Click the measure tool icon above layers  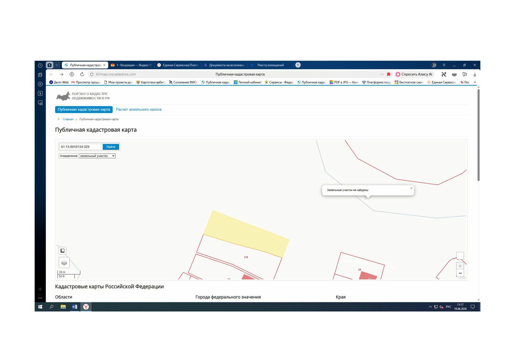(x=63, y=251)
